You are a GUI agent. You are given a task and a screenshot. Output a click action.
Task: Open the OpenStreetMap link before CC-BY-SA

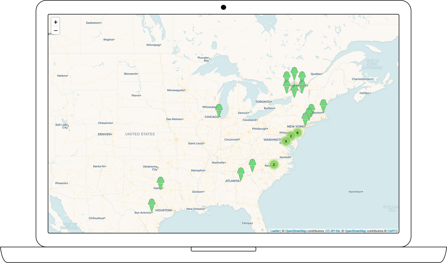click(296, 231)
